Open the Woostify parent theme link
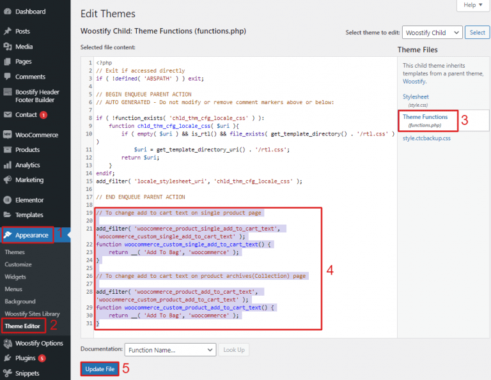491x380 pixels. pos(414,82)
